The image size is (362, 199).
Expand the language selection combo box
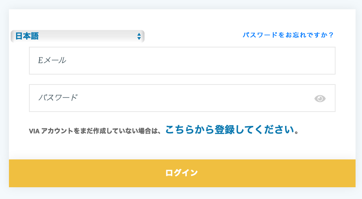[x=77, y=36]
